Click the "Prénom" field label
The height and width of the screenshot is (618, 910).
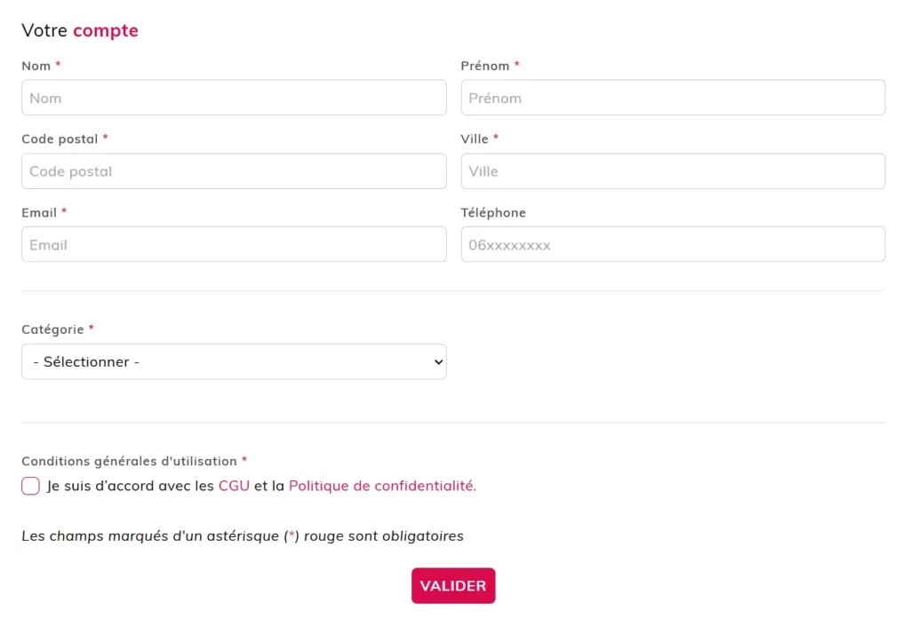485,66
